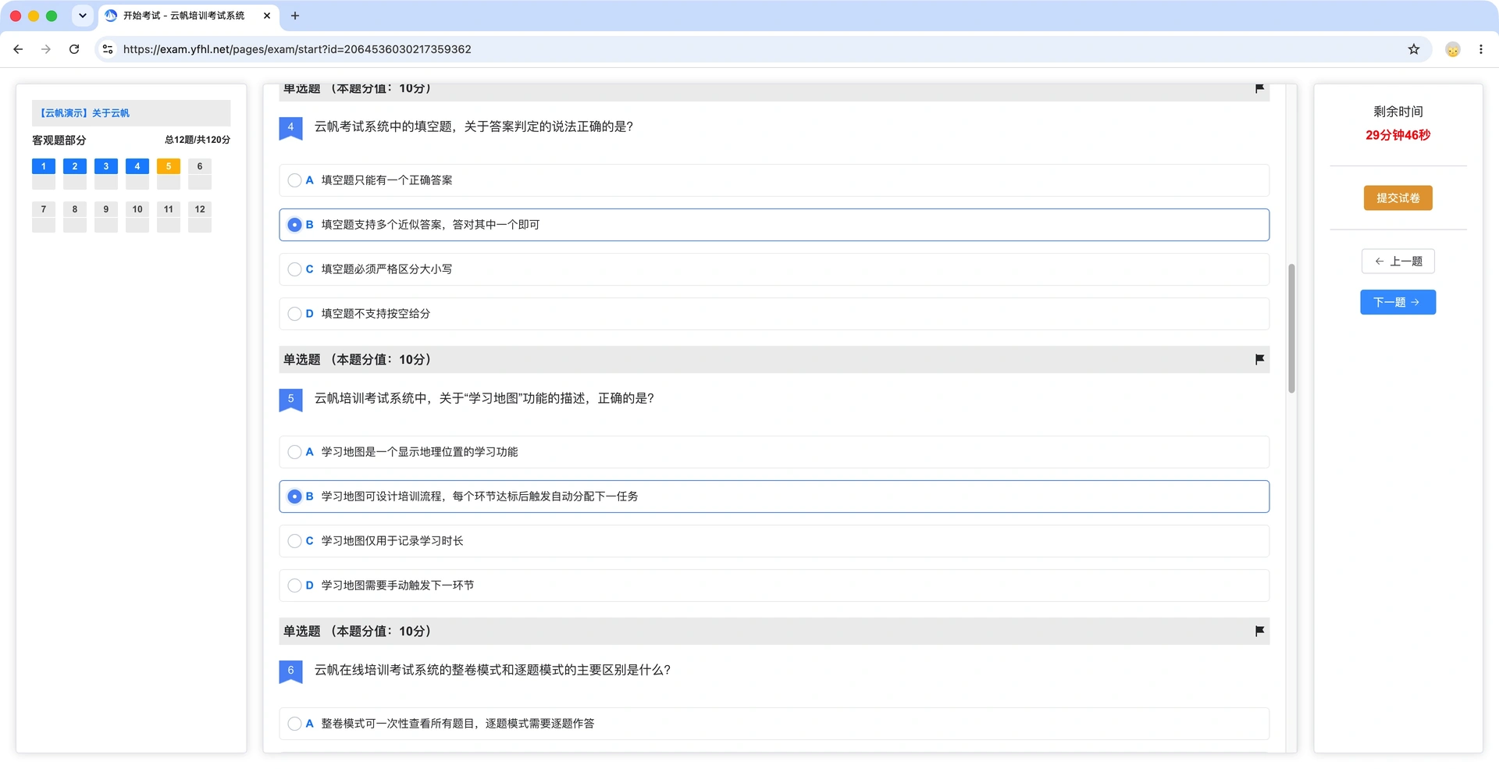Jump to question 2 in the navigator

coord(75,173)
